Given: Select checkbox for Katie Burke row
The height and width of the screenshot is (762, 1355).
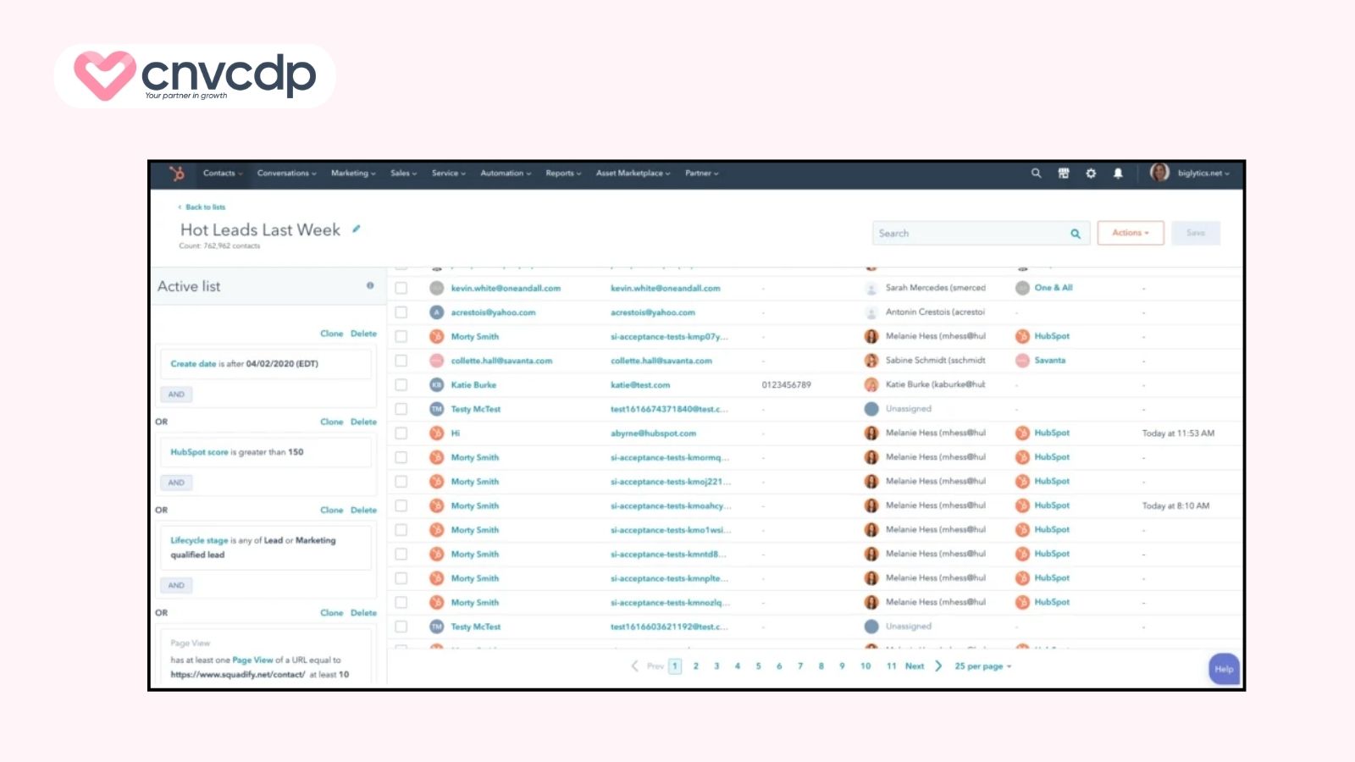Looking at the screenshot, I should 401,384.
